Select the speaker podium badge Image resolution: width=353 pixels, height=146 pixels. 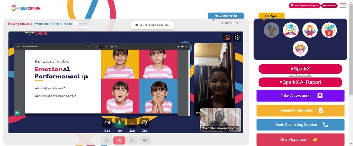[329, 30]
